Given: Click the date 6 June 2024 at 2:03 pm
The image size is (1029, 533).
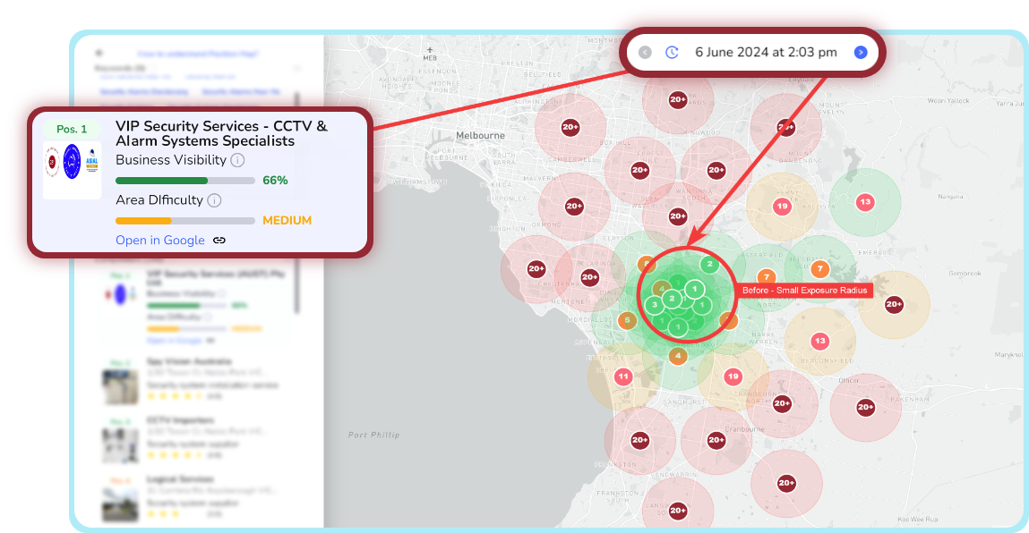Looking at the screenshot, I should click(766, 53).
